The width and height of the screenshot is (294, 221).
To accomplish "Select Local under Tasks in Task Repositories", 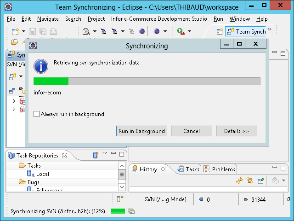I will (42, 174).
